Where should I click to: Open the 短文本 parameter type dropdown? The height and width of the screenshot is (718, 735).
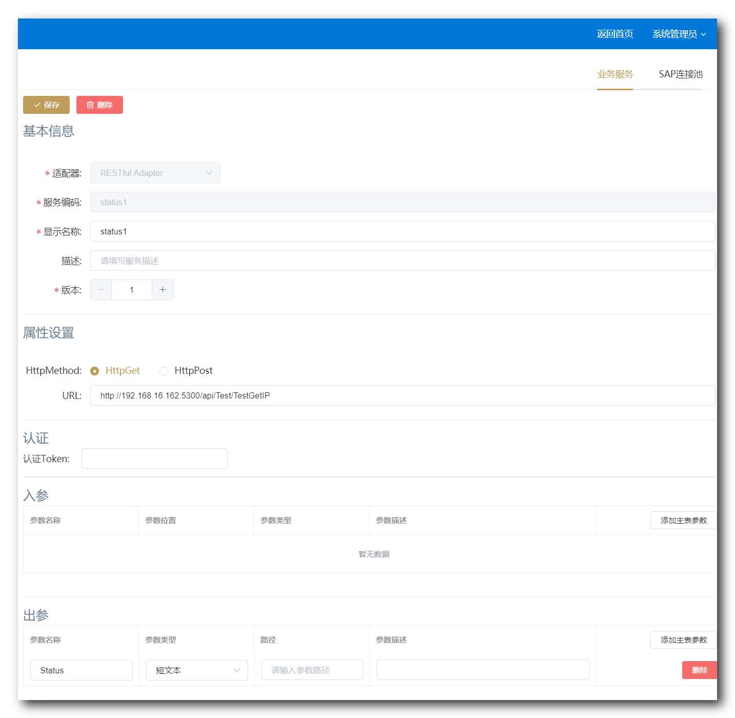pyautogui.click(x=197, y=670)
